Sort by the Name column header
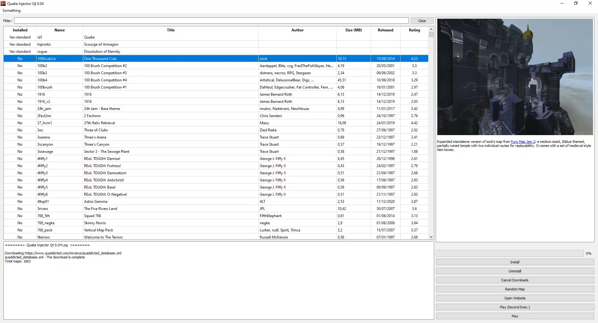Screen dimensions: 598x323 coord(59,30)
